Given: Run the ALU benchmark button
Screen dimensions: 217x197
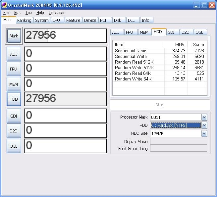Looking at the screenshot, I should pyautogui.click(x=14, y=54).
